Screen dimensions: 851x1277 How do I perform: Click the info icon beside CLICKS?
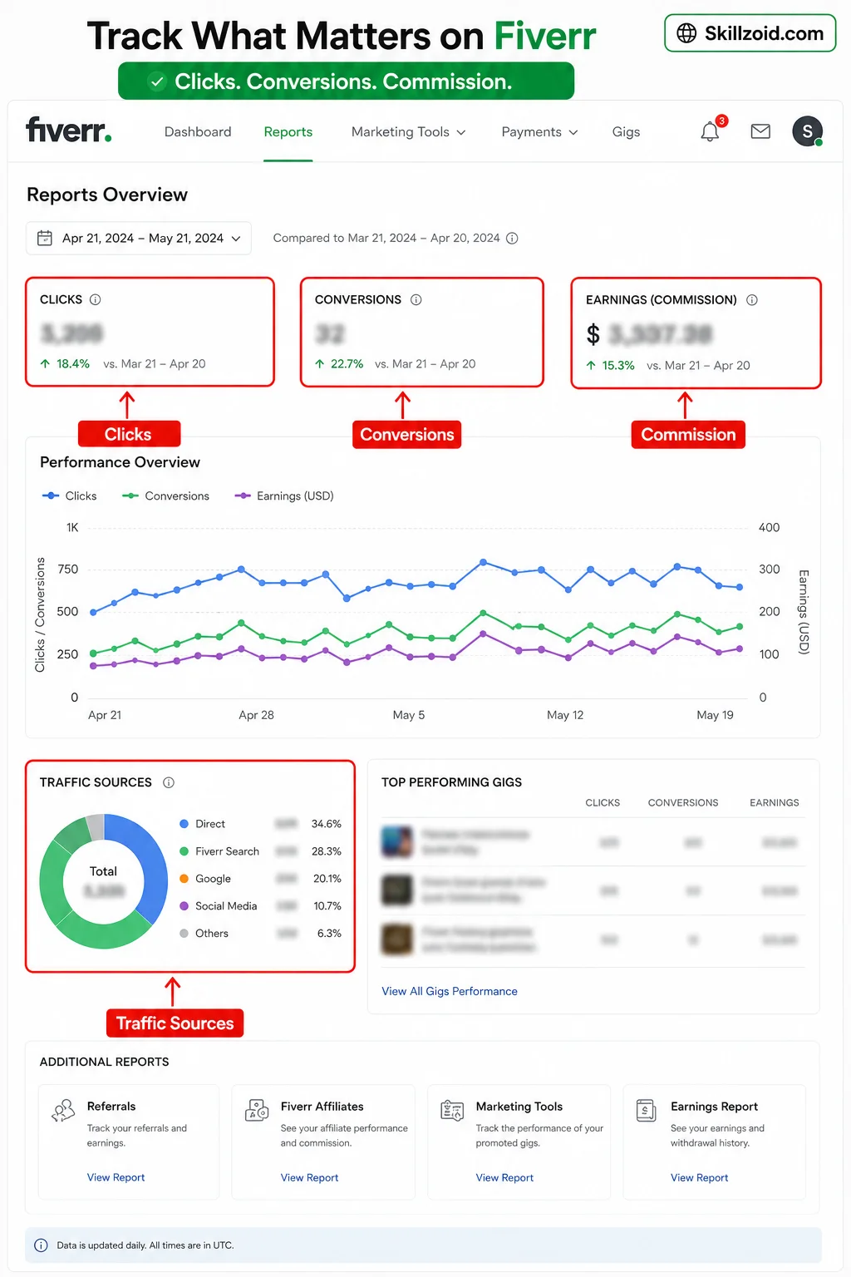(x=96, y=299)
